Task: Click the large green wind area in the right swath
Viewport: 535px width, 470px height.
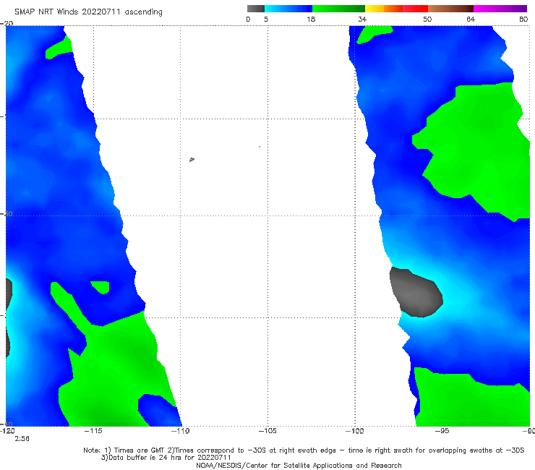Action: click(478, 147)
